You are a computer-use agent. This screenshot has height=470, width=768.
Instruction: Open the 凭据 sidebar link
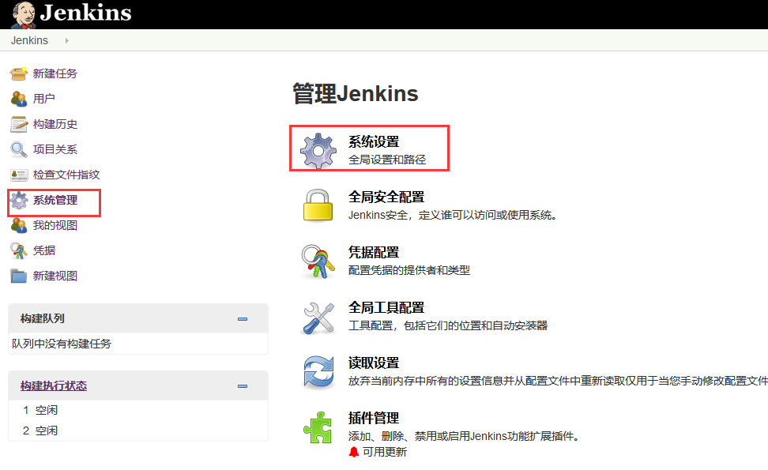[43, 250]
